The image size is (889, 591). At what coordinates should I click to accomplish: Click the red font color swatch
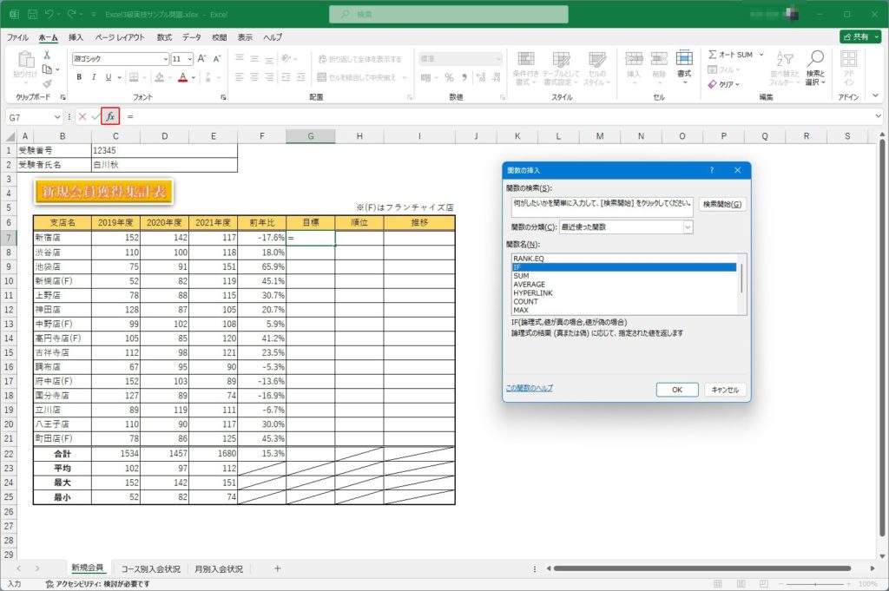click(x=183, y=76)
